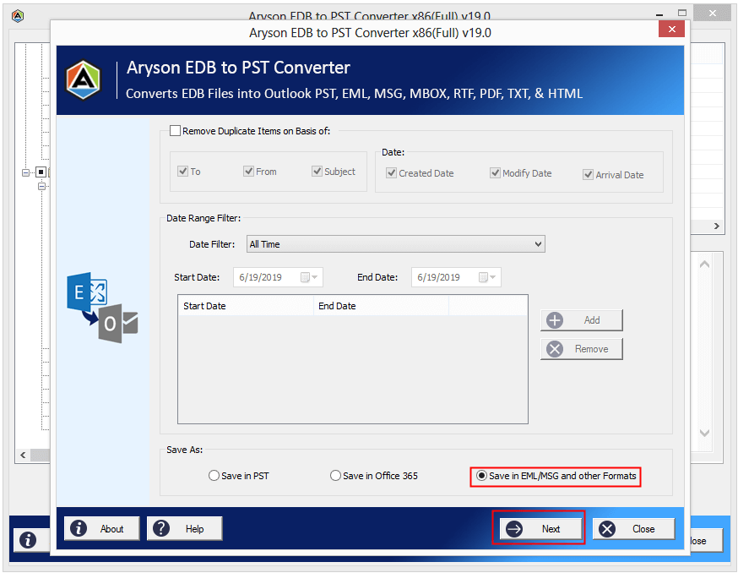
Task: Click the Aryson logo in the dialog header
Action: [84, 79]
